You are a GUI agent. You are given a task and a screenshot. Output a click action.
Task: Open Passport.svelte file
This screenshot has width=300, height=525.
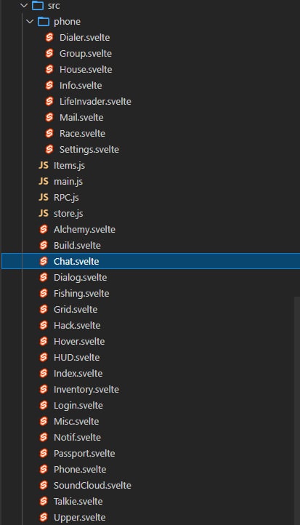[x=84, y=453]
